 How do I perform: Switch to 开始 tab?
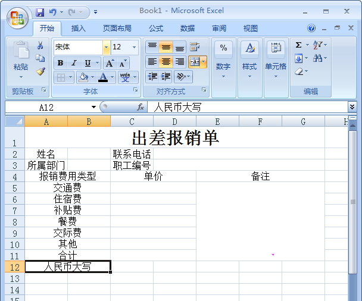(x=47, y=29)
